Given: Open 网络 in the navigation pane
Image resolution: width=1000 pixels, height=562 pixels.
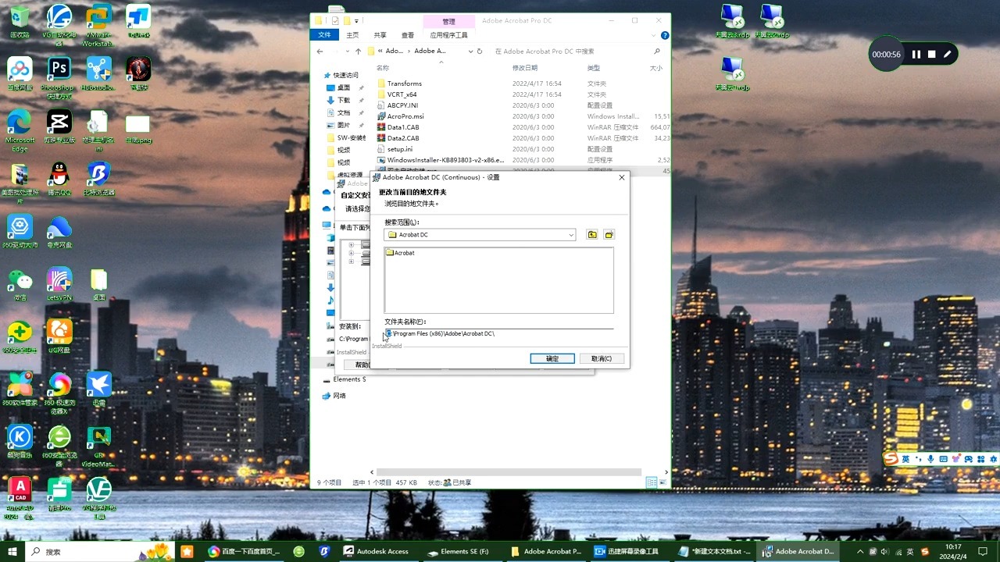Looking at the screenshot, I should [x=339, y=396].
